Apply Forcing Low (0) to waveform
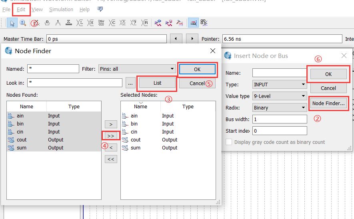354x219 pixels. [x=47, y=23]
